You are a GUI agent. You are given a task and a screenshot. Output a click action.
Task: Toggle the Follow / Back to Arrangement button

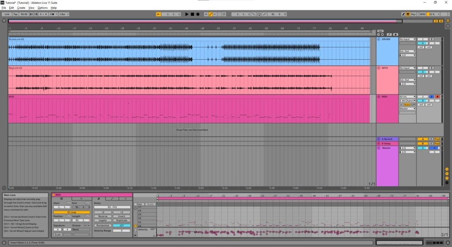coord(158,14)
